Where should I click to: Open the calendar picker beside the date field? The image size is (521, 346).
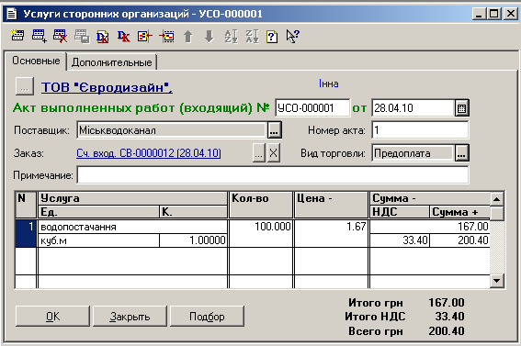point(461,107)
